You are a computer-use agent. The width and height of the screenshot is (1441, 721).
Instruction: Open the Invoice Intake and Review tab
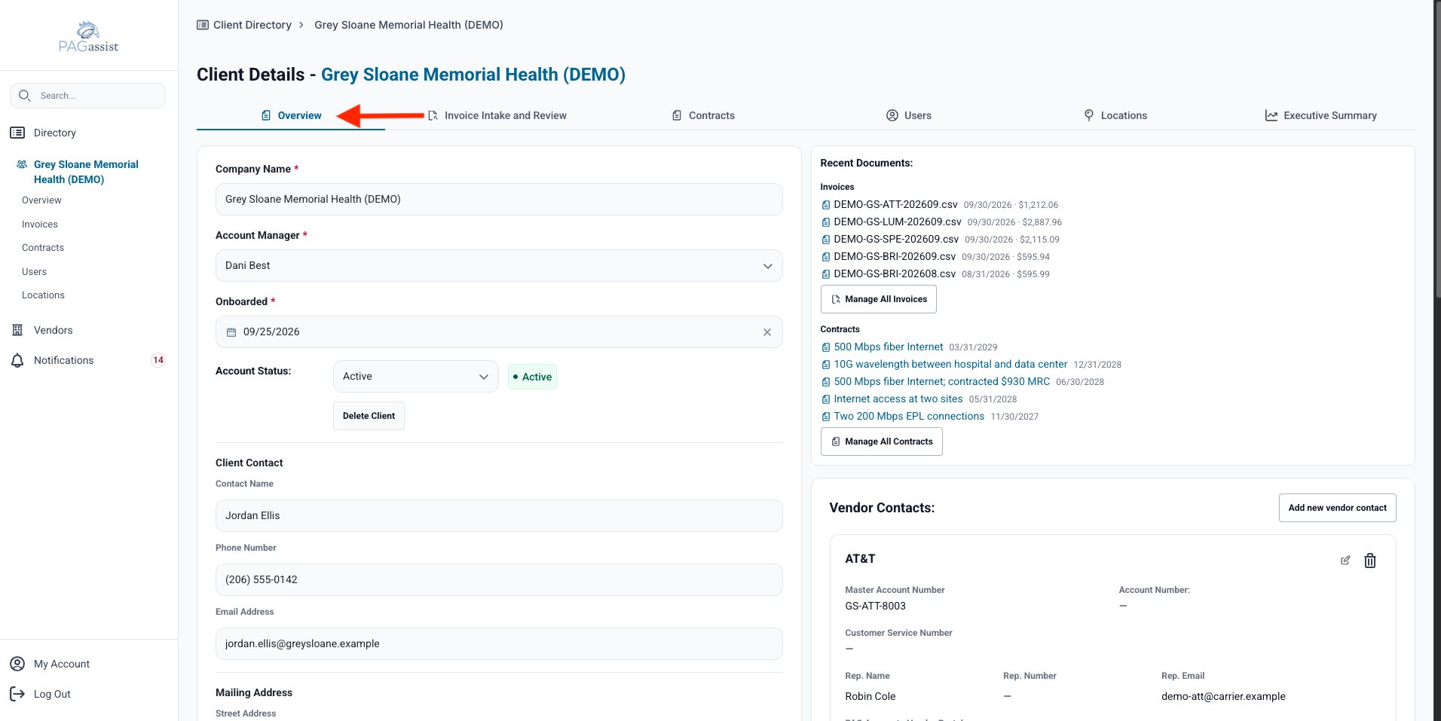pyautogui.click(x=497, y=115)
